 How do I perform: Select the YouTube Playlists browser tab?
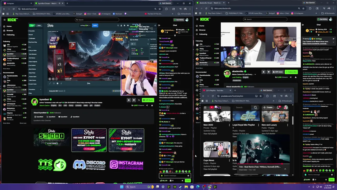coord(216,91)
